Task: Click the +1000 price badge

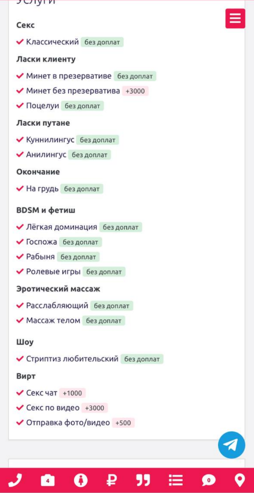Action: 72,393
